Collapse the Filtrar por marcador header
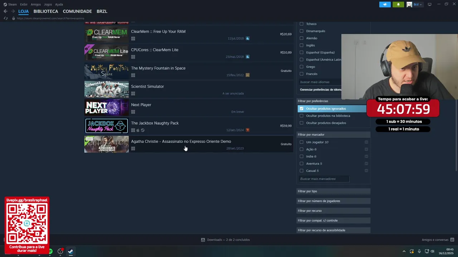The height and width of the screenshot is (257, 458). [x=333, y=135]
